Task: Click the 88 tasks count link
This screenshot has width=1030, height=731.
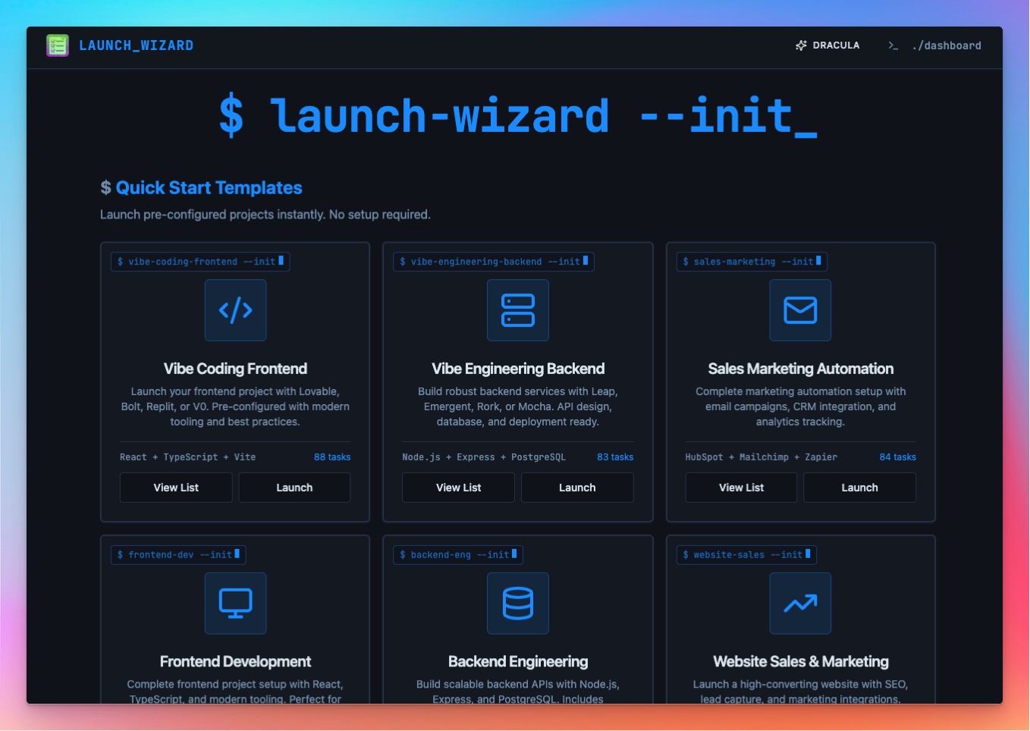Action: tap(332, 457)
